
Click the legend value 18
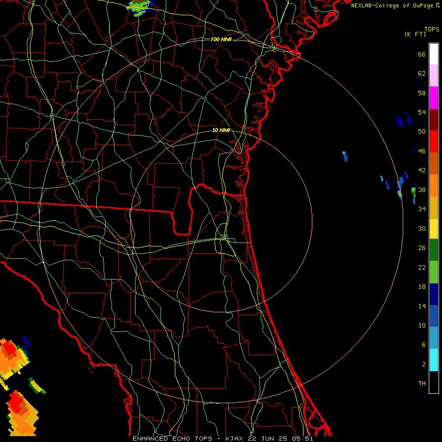[422, 287]
